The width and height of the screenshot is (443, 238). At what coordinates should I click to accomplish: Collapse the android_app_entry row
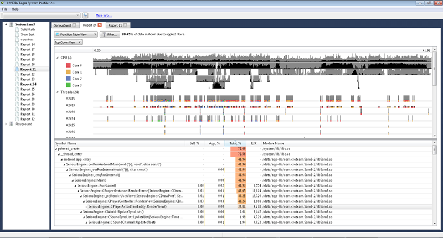pos(61,159)
